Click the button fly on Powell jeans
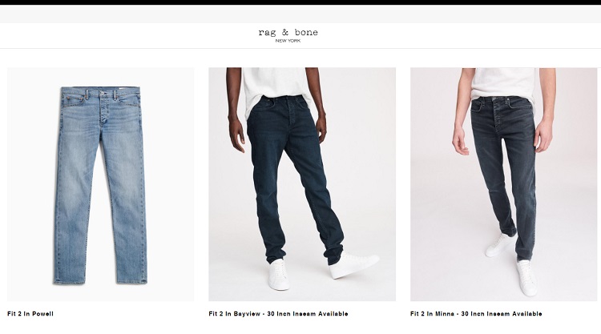Image resolution: width=601 pixels, height=334 pixels. point(103,108)
